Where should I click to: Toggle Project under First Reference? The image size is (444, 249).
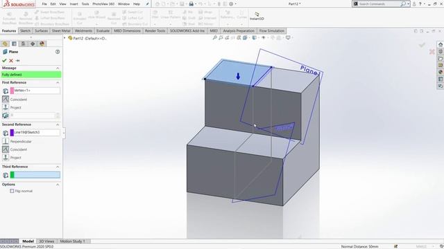click(x=6, y=107)
